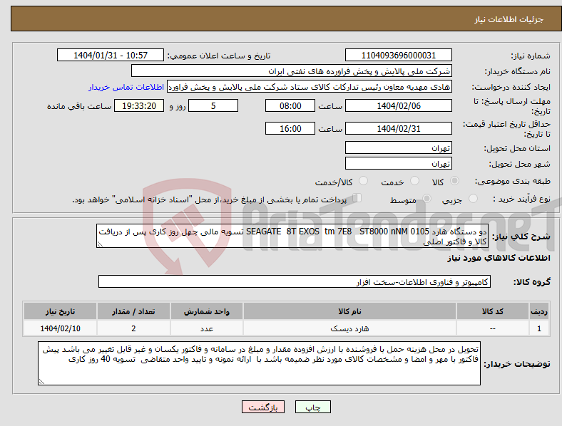Click the delivery province field تهران
The height and width of the screenshot is (426, 562).
pyautogui.click(x=399, y=147)
